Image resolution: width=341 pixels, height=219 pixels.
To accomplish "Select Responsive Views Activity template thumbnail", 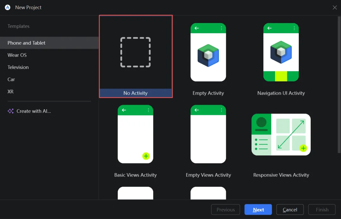I will click(281, 135).
